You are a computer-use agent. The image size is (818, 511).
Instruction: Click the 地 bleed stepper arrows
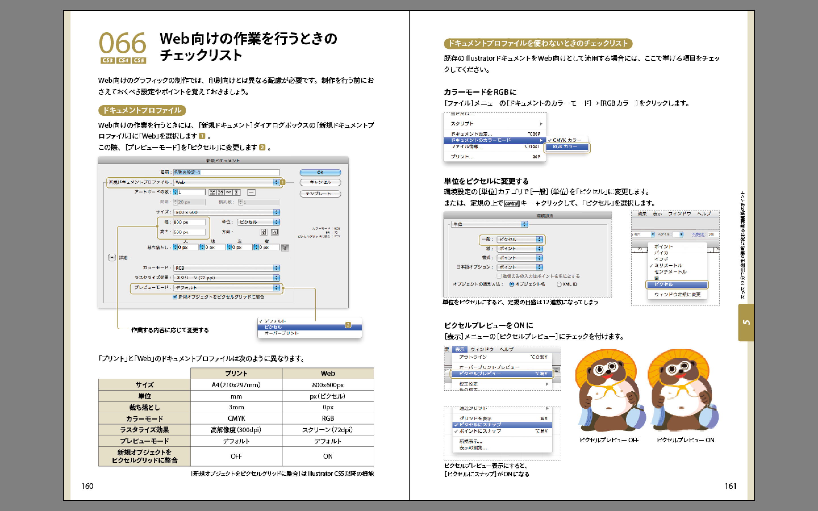click(x=202, y=247)
